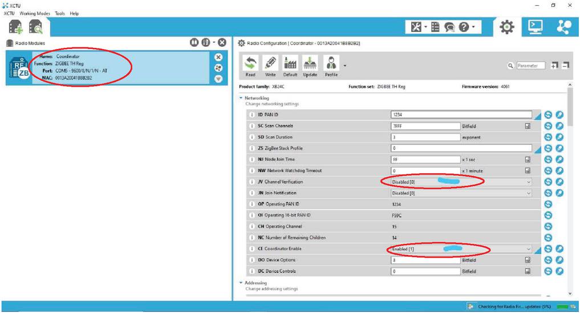The height and width of the screenshot is (313, 580).
Task: Open the JV Channel Verification dropdown
Action: click(461, 182)
